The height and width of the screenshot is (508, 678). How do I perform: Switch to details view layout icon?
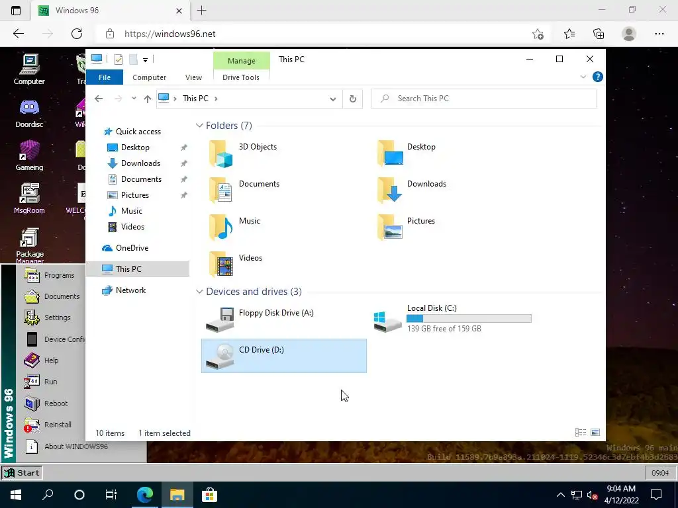(x=581, y=433)
